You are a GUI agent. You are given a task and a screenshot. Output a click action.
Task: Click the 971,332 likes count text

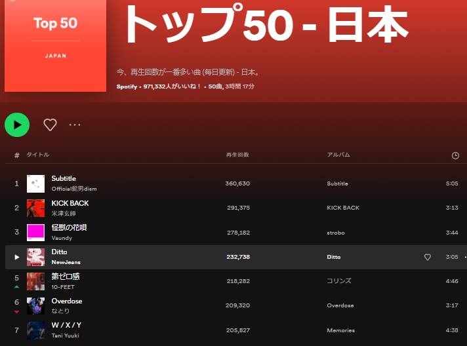tap(172, 86)
